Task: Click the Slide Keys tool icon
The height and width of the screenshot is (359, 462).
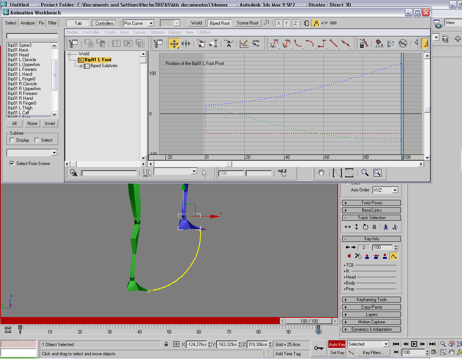Action: [x=186, y=44]
